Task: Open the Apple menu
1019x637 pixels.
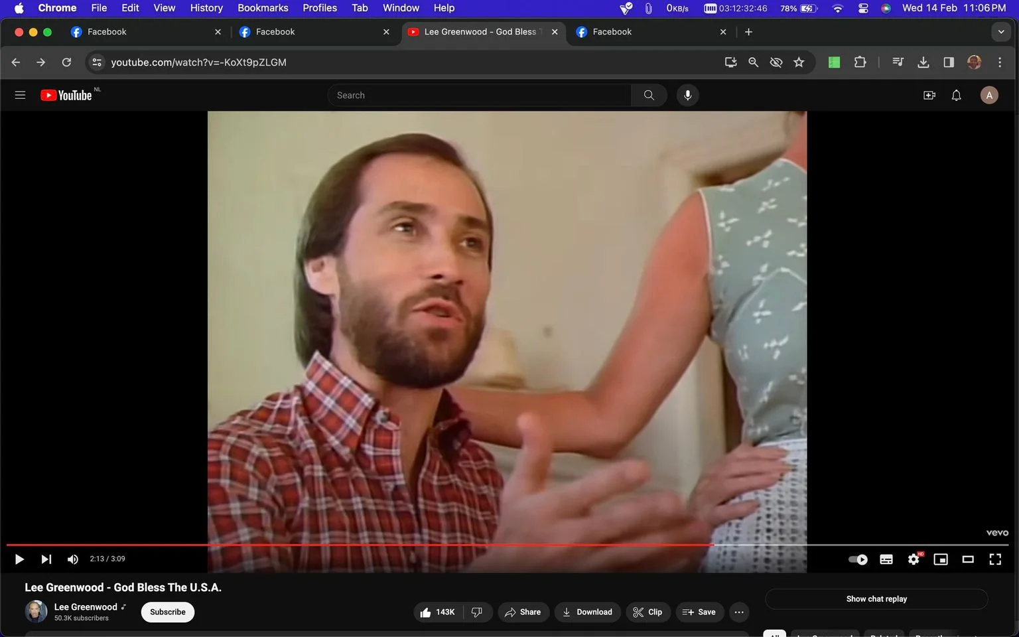Action: click(x=19, y=8)
